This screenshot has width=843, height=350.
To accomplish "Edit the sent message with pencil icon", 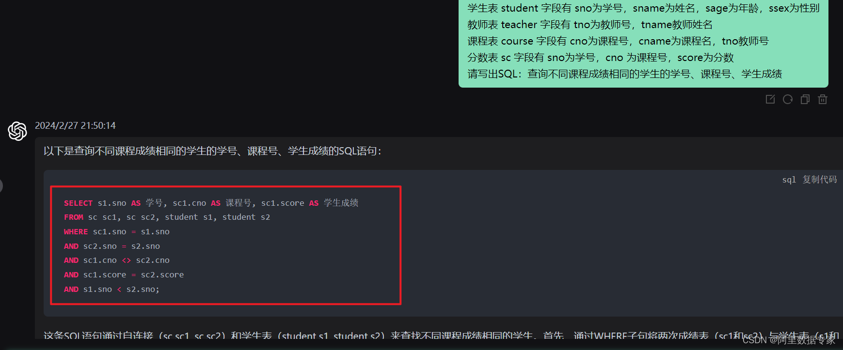I will click(x=770, y=99).
